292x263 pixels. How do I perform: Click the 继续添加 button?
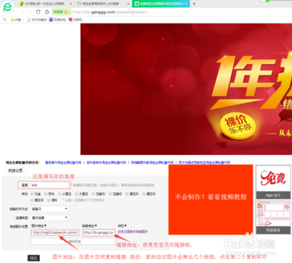pos(73,241)
